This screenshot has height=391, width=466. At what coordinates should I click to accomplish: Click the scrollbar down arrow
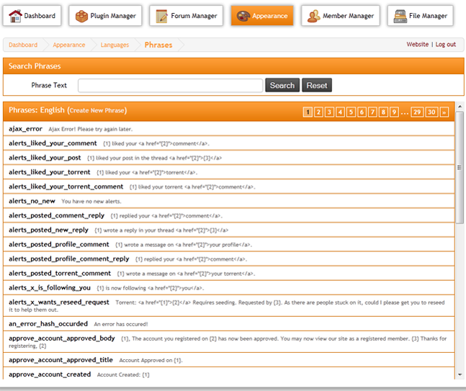click(x=460, y=374)
